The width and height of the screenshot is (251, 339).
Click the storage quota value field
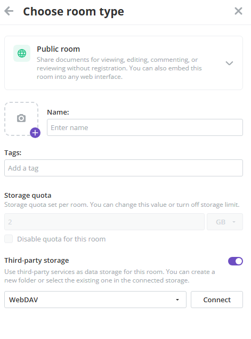[104, 222]
